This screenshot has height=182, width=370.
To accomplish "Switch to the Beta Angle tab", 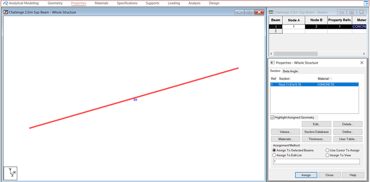I will 290,71.
